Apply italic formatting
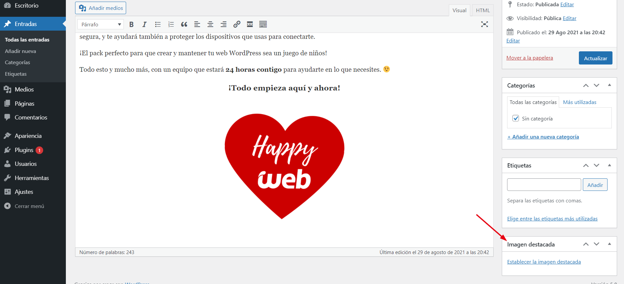The height and width of the screenshot is (284, 624). coord(144,24)
